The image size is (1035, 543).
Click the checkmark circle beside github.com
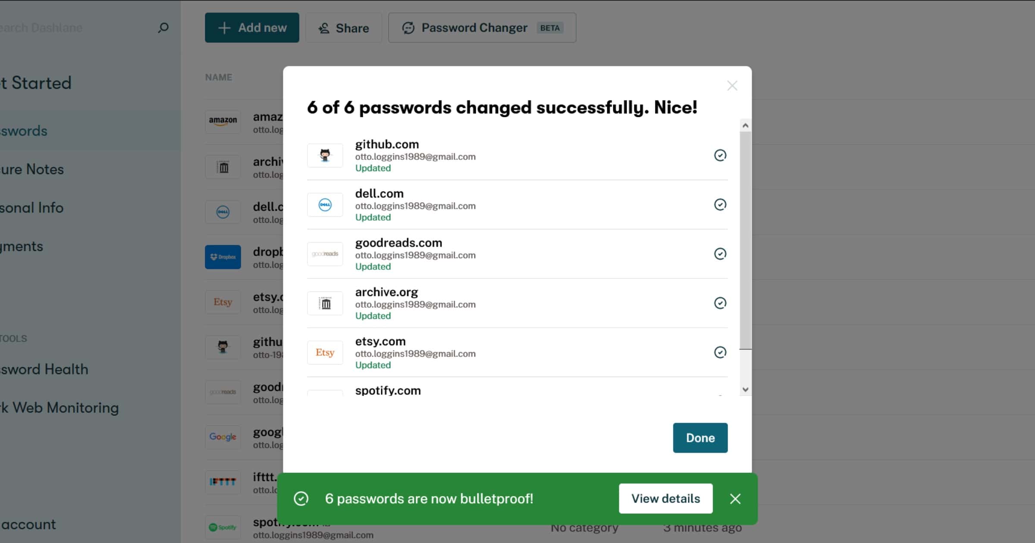tap(720, 155)
